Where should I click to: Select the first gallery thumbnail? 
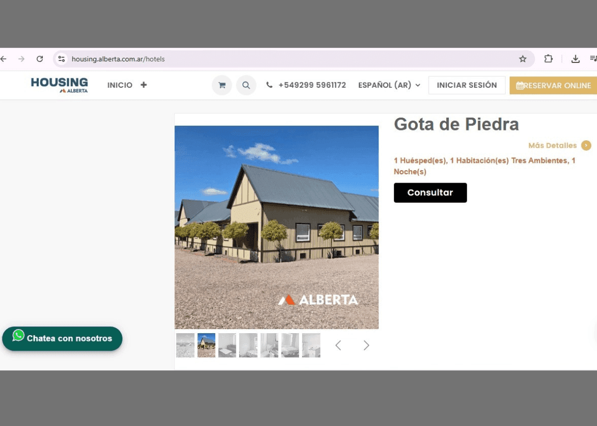pos(185,345)
